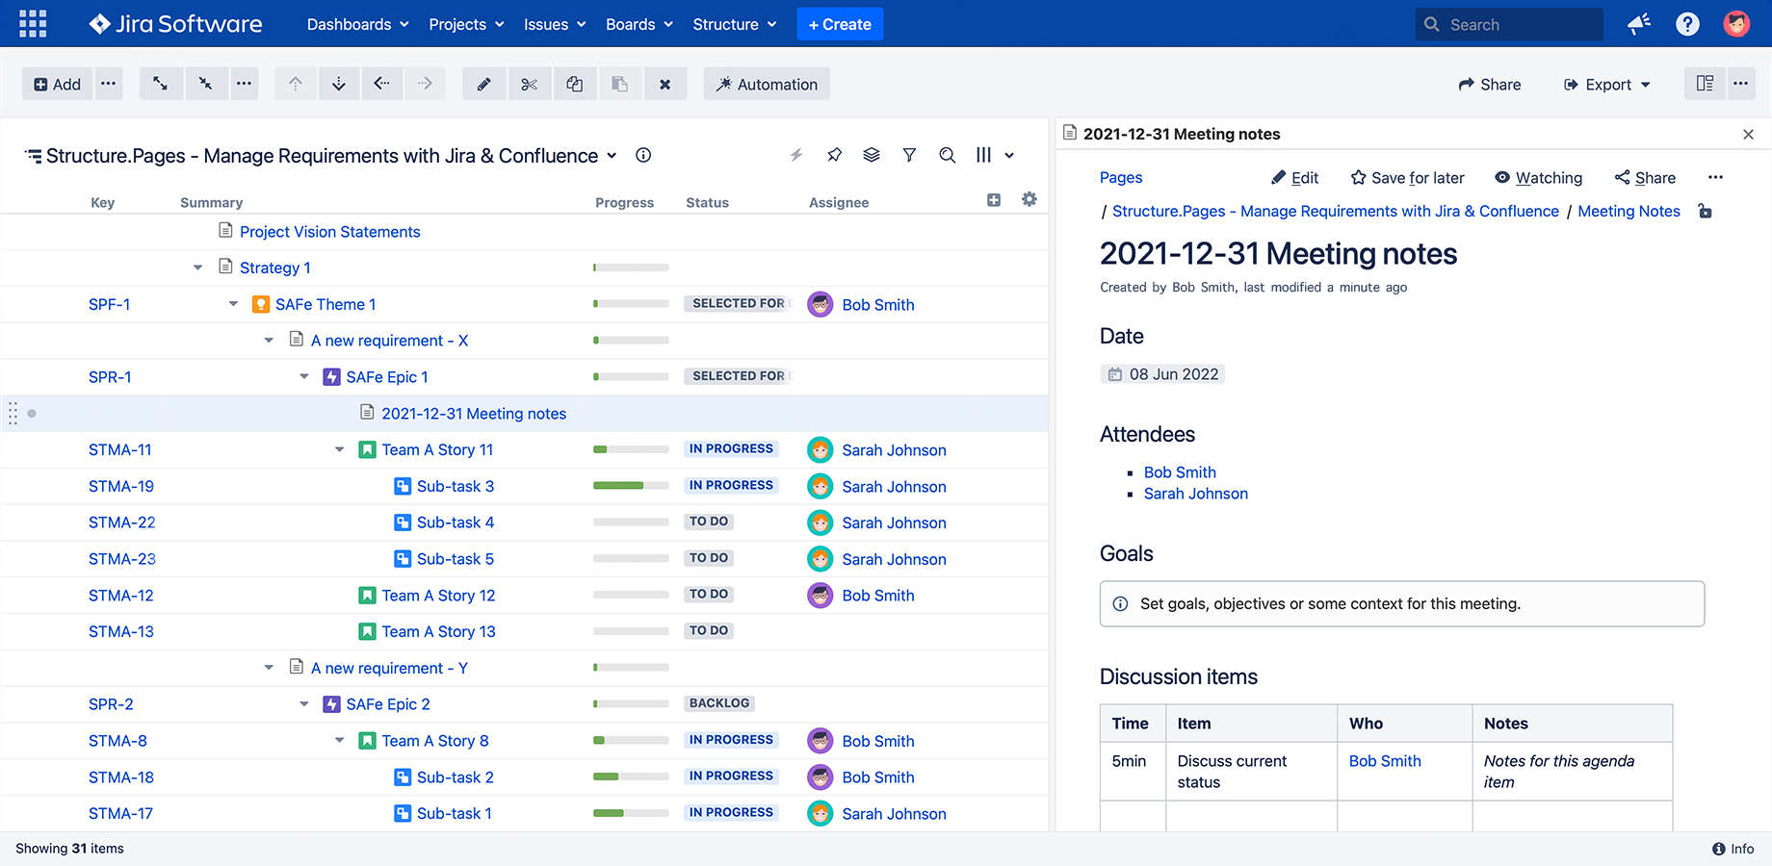Click the Create button
Screen dimensions: 1772x866
pyautogui.click(x=840, y=24)
